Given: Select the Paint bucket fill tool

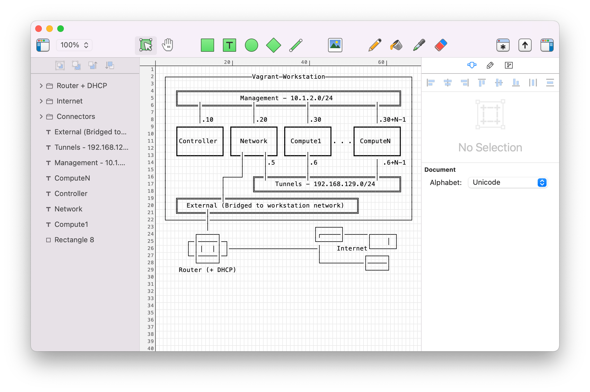Looking at the screenshot, I should 396,45.
